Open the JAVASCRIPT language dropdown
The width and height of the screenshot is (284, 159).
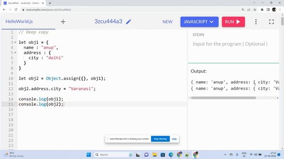point(199,22)
